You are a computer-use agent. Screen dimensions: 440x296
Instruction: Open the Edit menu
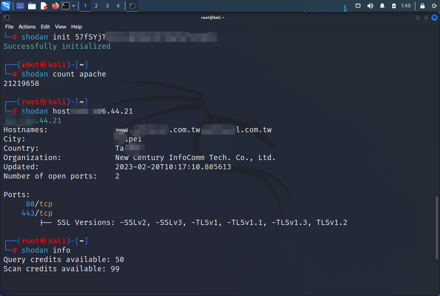point(45,27)
